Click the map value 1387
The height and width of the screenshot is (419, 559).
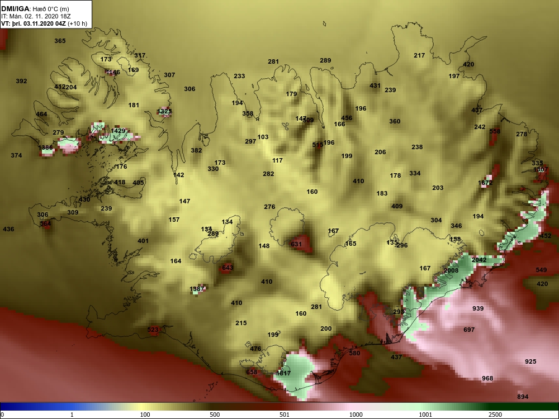pos(197,289)
